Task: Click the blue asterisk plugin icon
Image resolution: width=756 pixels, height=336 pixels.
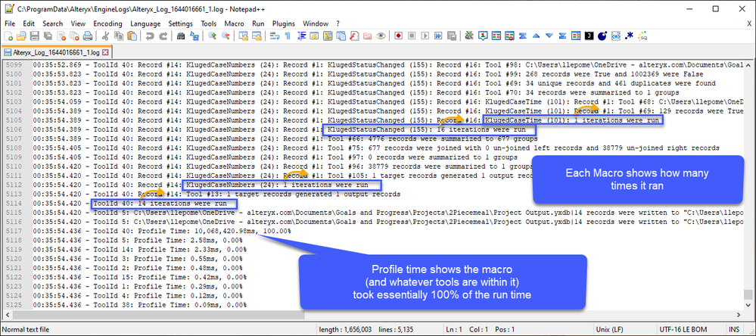Action: point(629,36)
